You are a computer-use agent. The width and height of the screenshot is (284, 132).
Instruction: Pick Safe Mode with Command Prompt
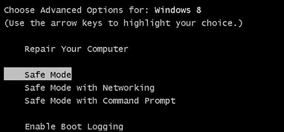click(x=100, y=101)
